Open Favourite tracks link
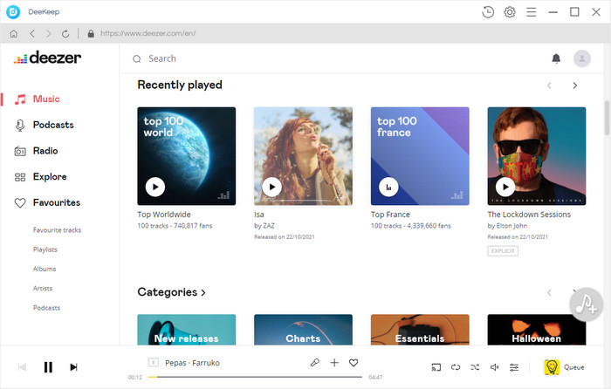Viewport: 611px width, 389px height. click(x=57, y=230)
